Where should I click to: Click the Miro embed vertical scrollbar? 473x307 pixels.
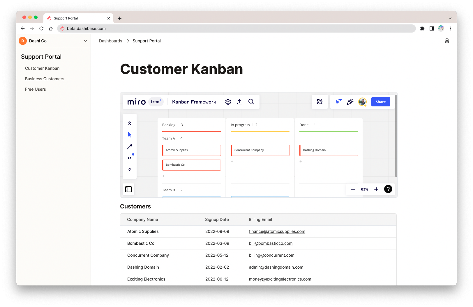pyautogui.click(x=396, y=136)
